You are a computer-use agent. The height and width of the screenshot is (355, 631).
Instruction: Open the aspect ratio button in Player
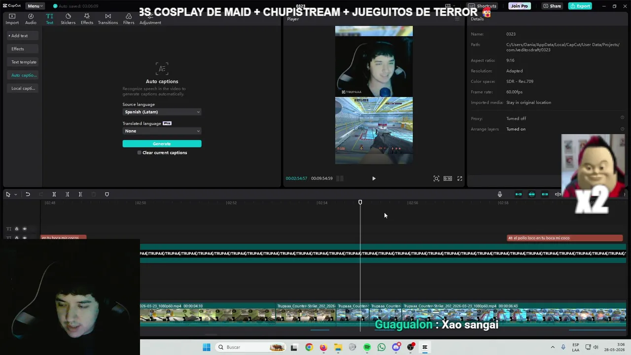coord(448,178)
